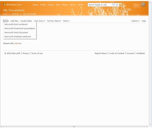152x128 pixels.
Task: Open the Help link
Action: [144, 21]
